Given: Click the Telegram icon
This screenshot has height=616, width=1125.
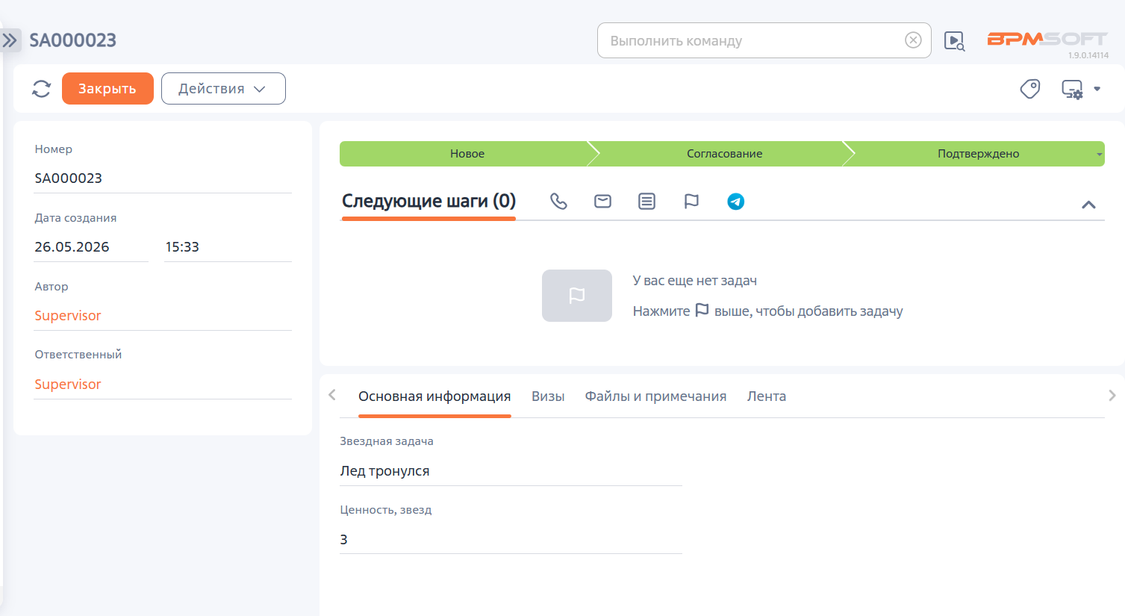Looking at the screenshot, I should point(735,202).
